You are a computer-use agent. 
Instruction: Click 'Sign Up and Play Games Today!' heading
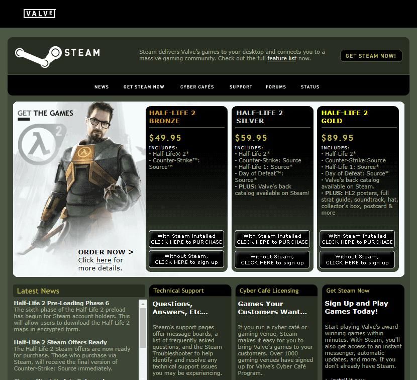(x=356, y=307)
